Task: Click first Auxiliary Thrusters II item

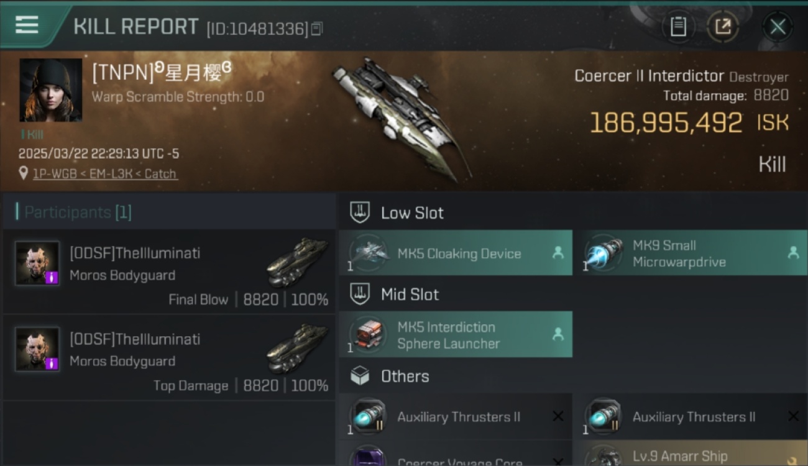Action: click(456, 416)
